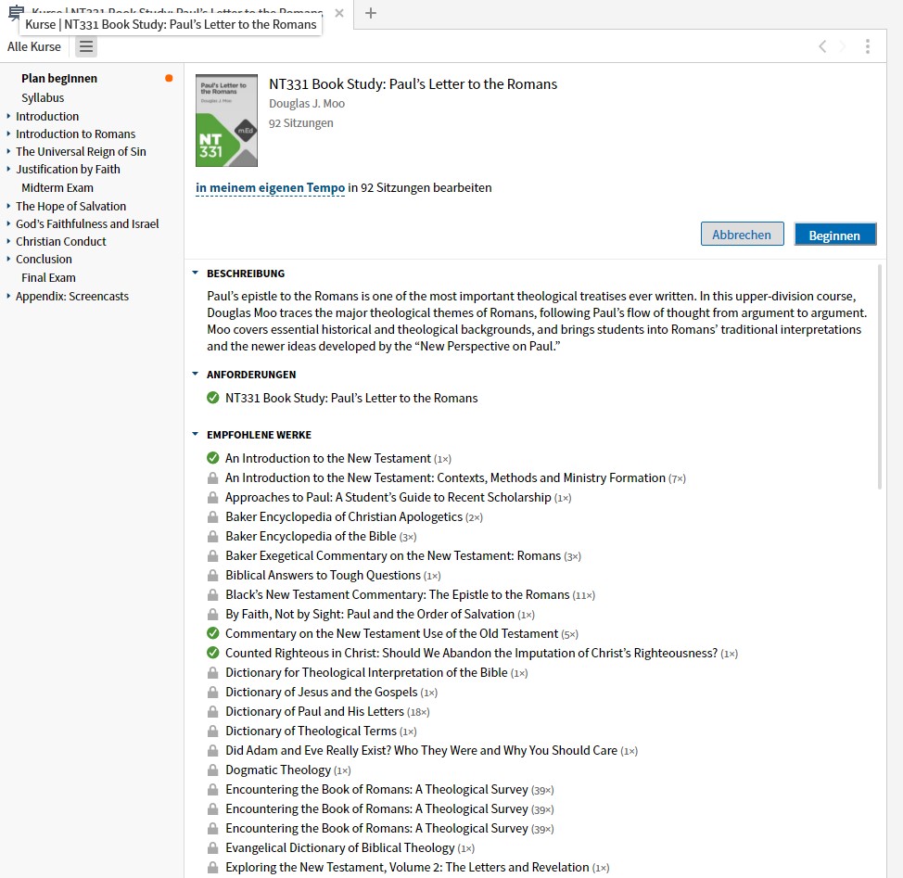Expand the Introduction section in sidebar
Image resolution: width=903 pixels, height=878 pixels.
8,116
